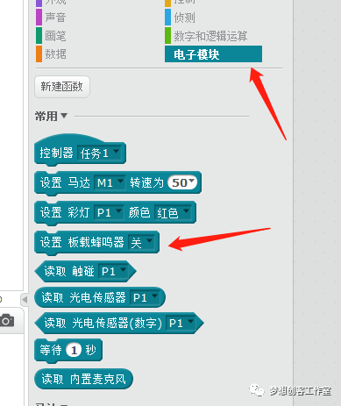Open the 红色 color dropdown
This screenshot has width=341, height=406.
click(173, 212)
